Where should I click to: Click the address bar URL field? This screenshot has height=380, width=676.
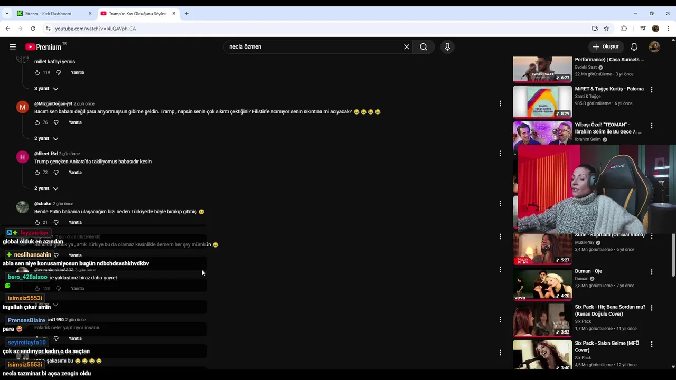(317, 28)
